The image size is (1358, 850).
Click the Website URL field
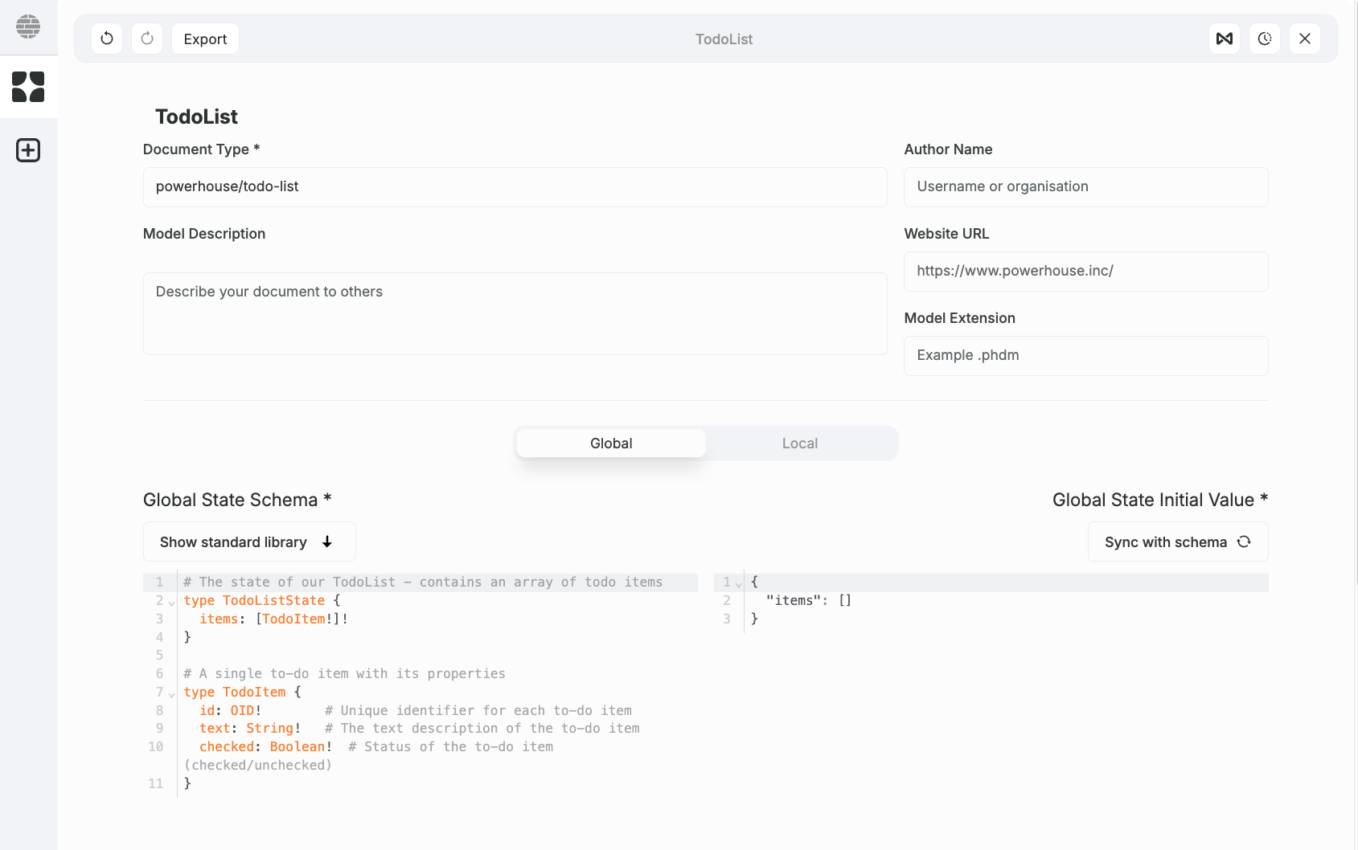[x=1085, y=271]
